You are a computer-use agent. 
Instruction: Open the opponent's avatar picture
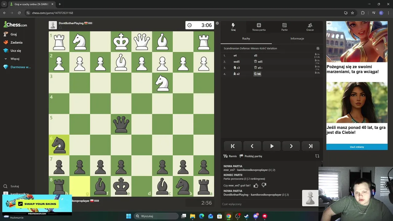(53, 25)
